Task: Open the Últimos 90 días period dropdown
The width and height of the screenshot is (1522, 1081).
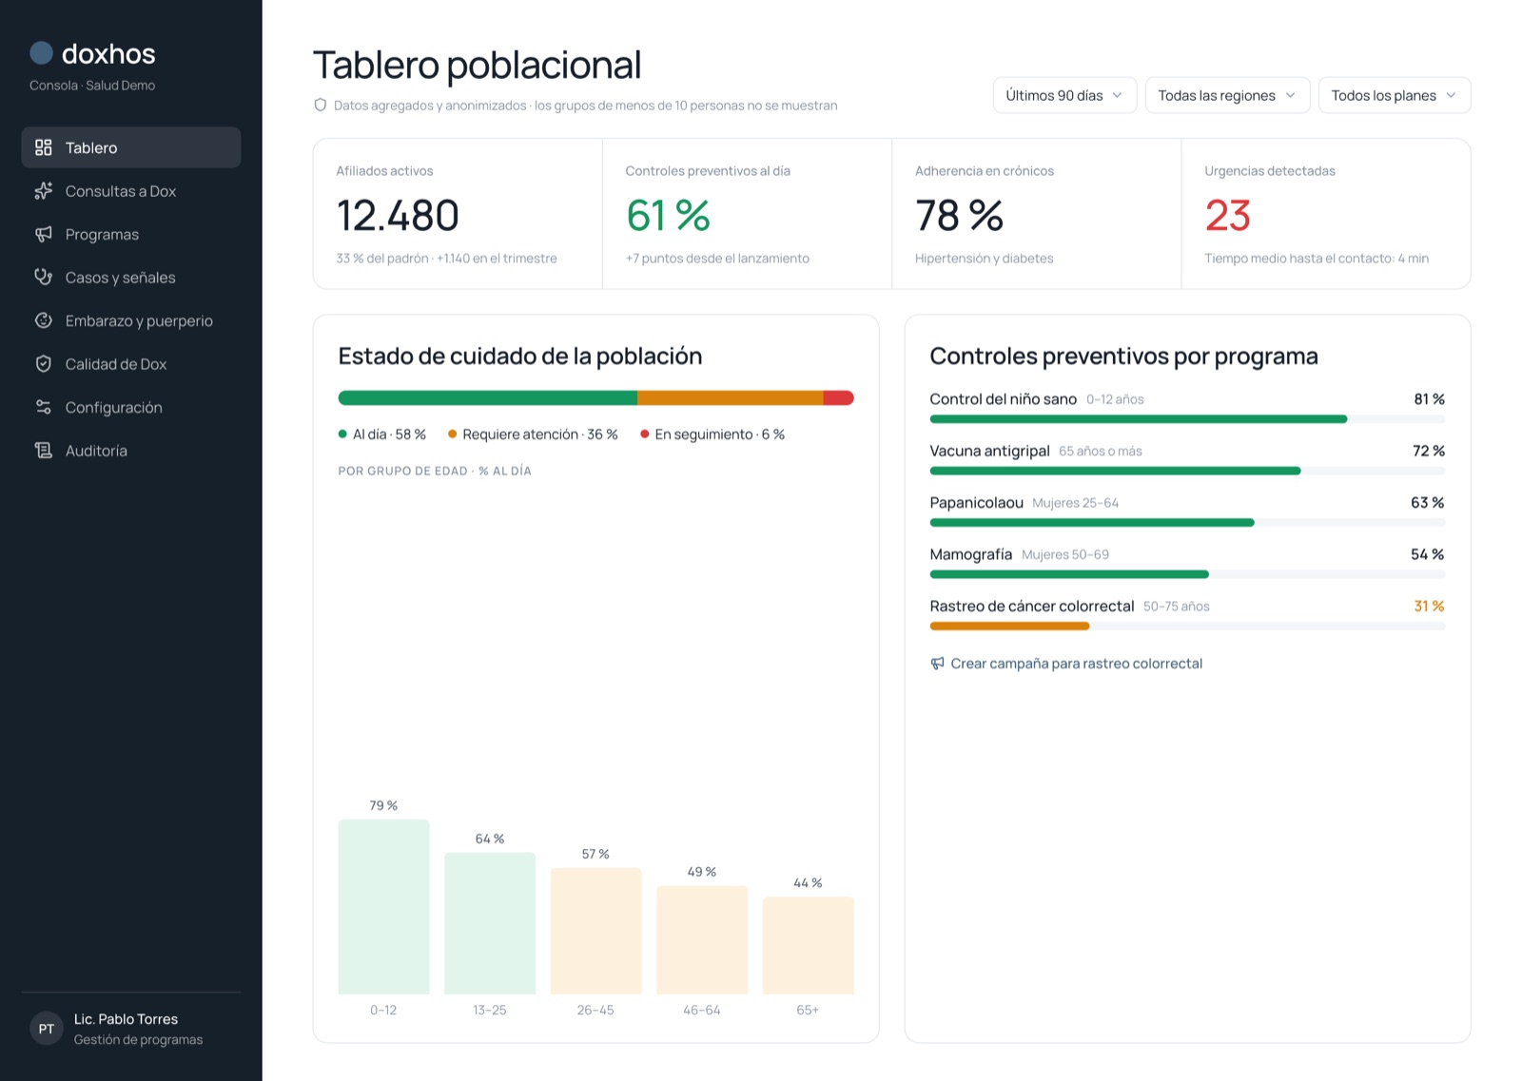Action: pos(1064,95)
